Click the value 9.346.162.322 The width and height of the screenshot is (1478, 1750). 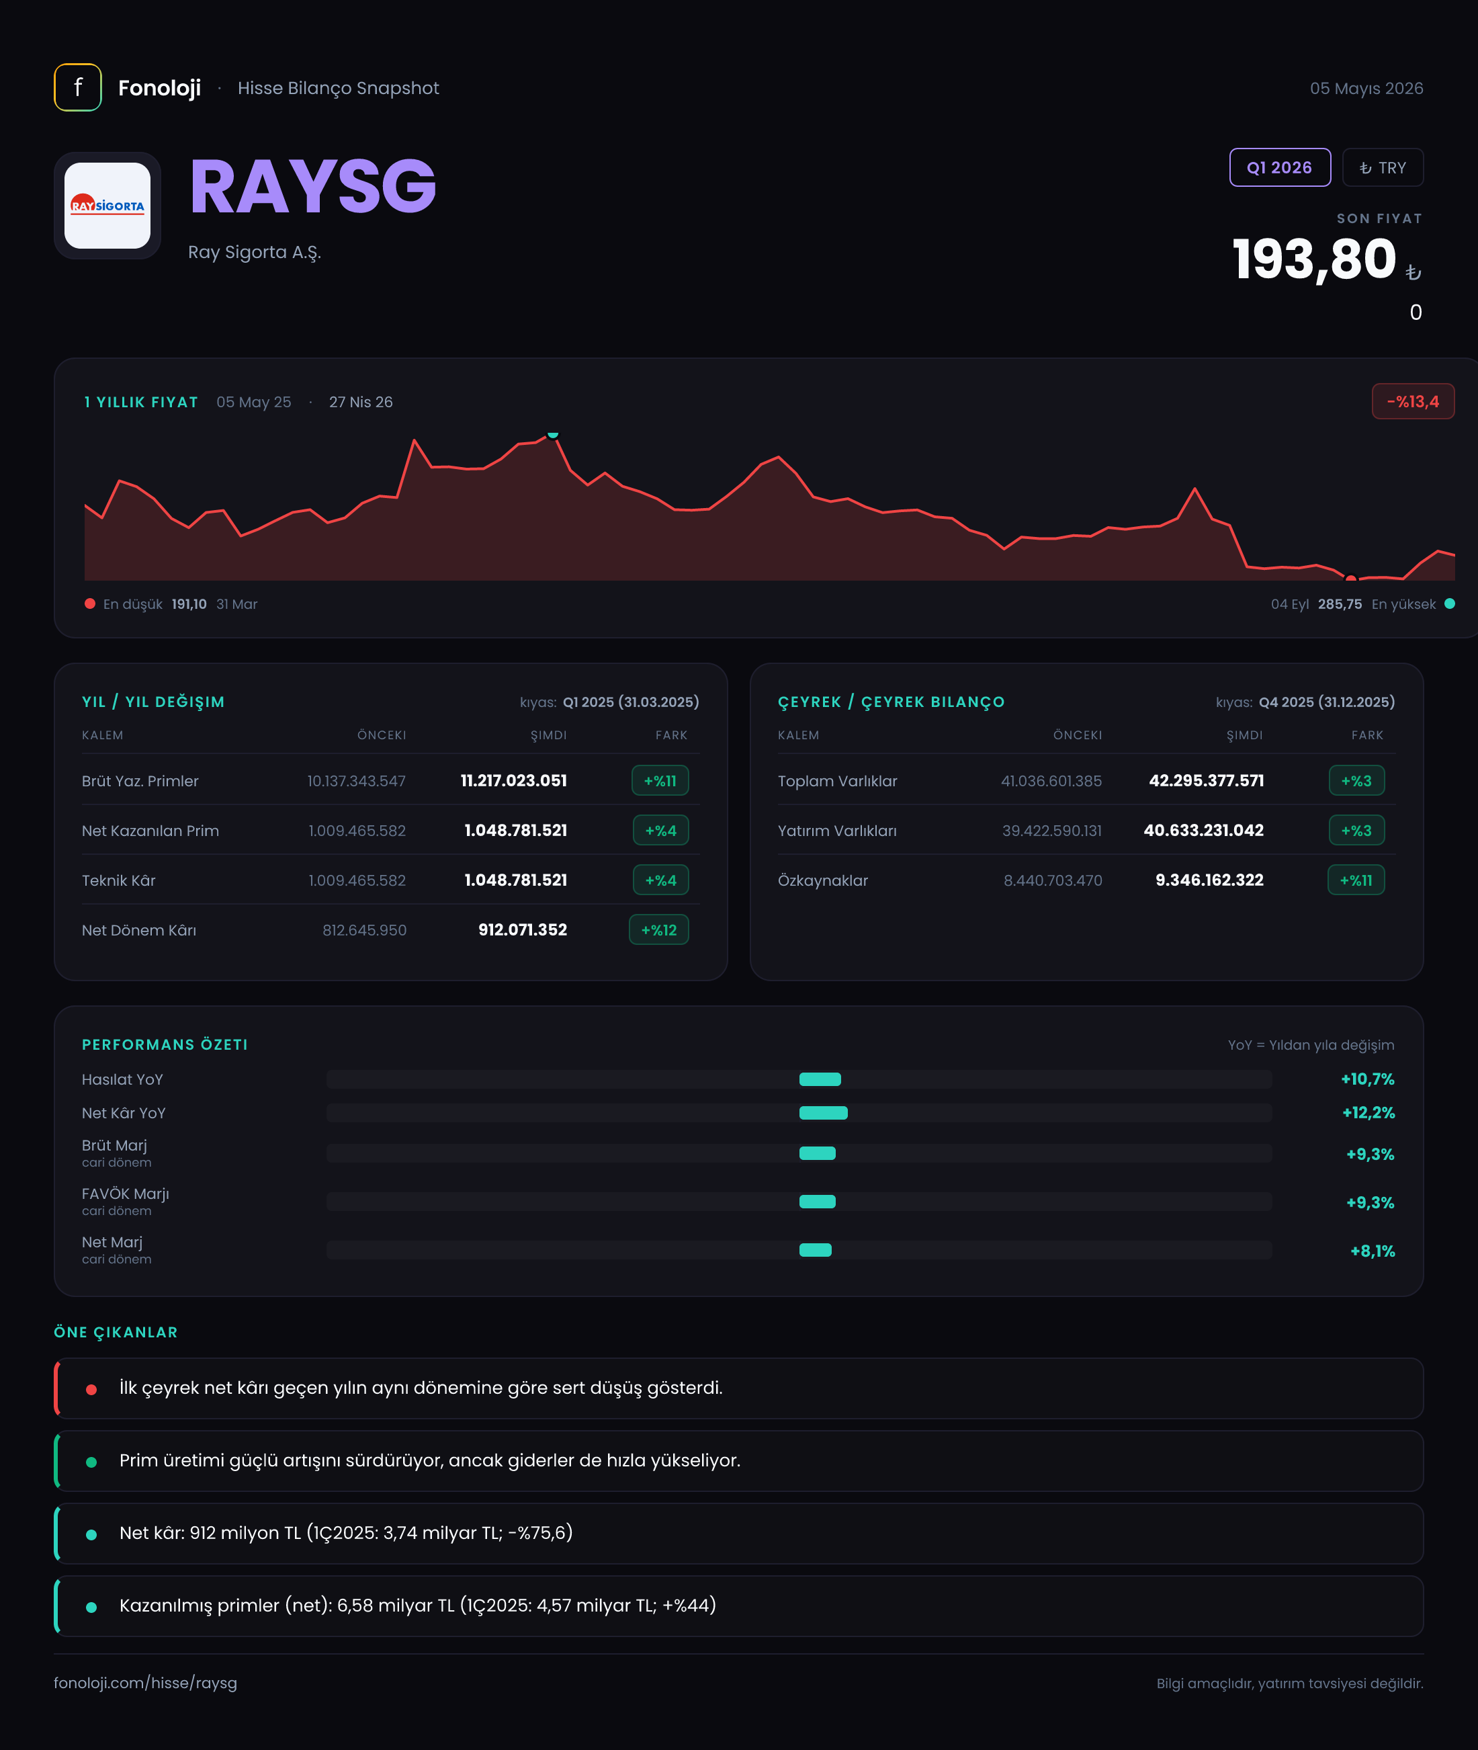pyautogui.click(x=1209, y=880)
